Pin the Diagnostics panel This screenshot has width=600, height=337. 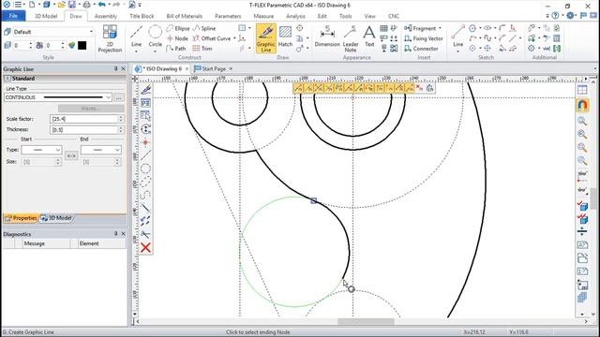pyautogui.click(x=116, y=233)
